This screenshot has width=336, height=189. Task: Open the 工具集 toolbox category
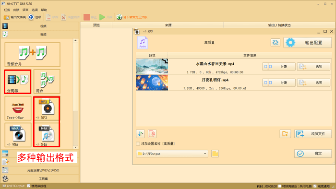pos(40,178)
